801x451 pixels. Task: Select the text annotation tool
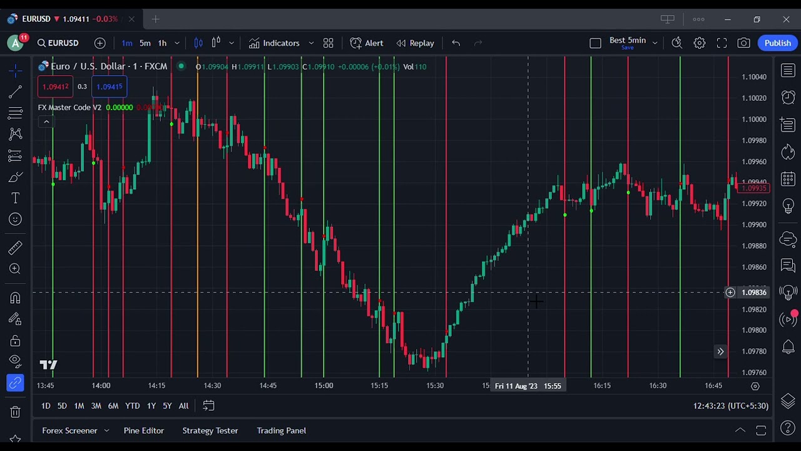pos(15,198)
